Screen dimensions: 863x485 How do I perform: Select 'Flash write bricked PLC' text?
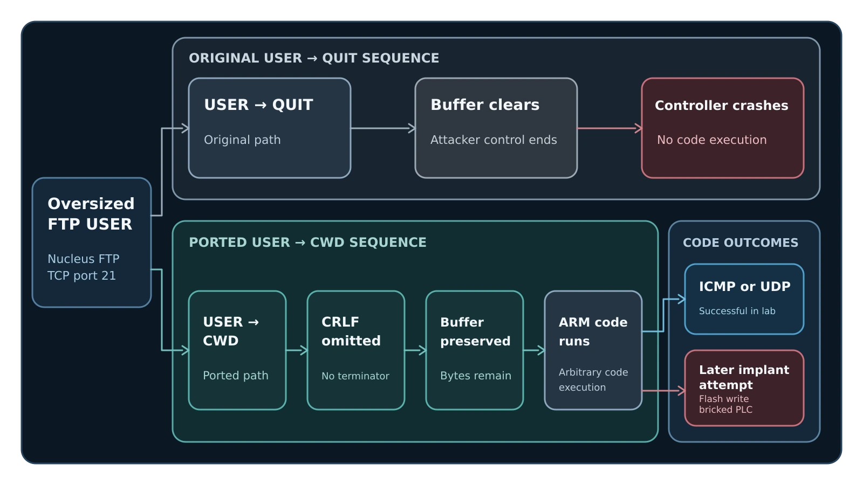725,404
